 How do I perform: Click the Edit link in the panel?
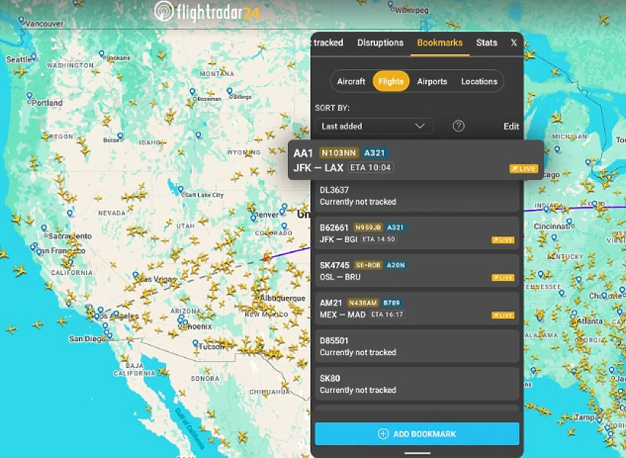(x=511, y=126)
